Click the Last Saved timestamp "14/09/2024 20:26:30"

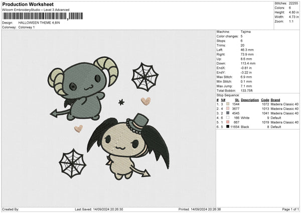click(x=108, y=209)
